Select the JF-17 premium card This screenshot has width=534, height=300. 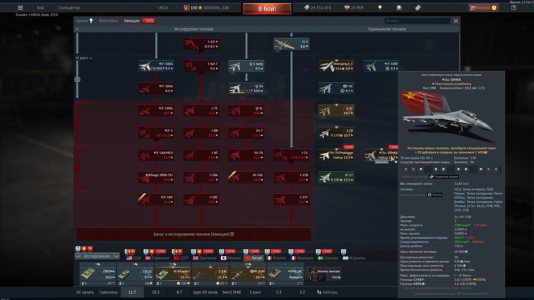(x=336, y=177)
